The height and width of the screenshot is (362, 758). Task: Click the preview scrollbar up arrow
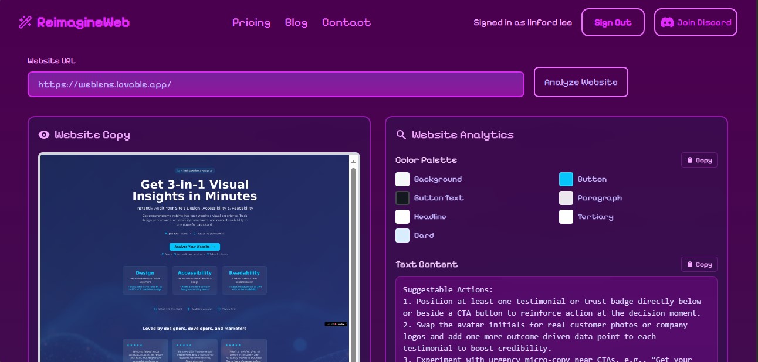point(353,162)
